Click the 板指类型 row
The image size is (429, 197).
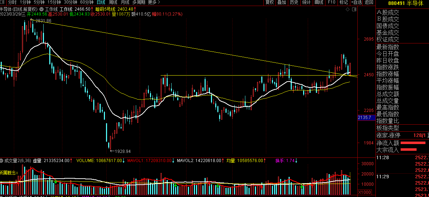(x=402, y=128)
